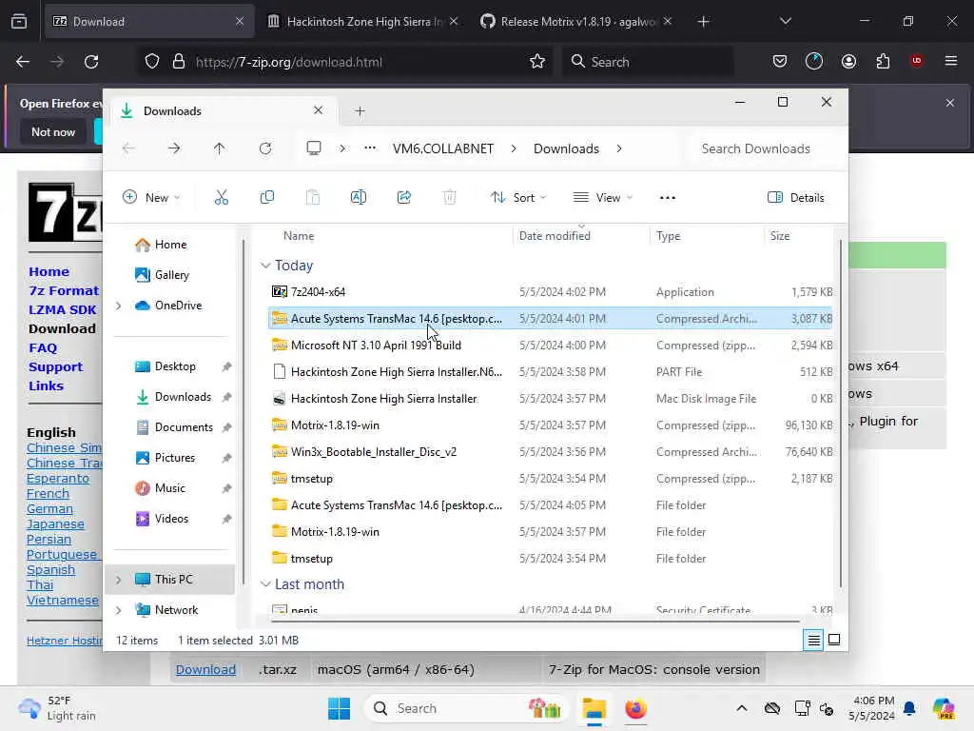The image size is (974, 731).
Task: Bookmark this page with the star icon
Action: coord(537,62)
